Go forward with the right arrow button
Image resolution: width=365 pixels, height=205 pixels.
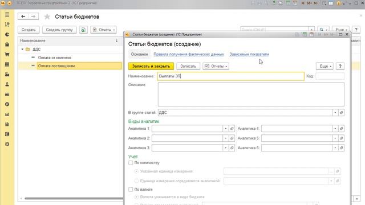coord(33,17)
